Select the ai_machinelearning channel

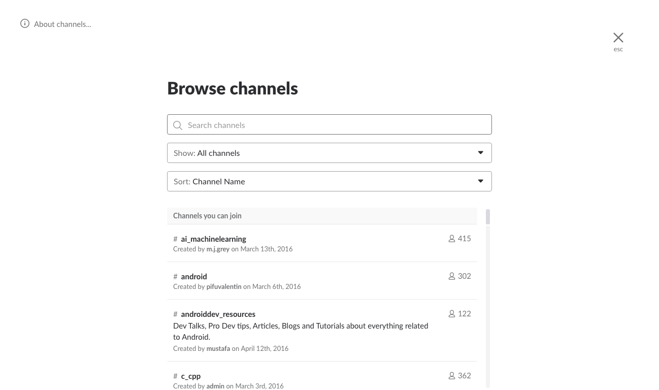pyautogui.click(x=213, y=239)
